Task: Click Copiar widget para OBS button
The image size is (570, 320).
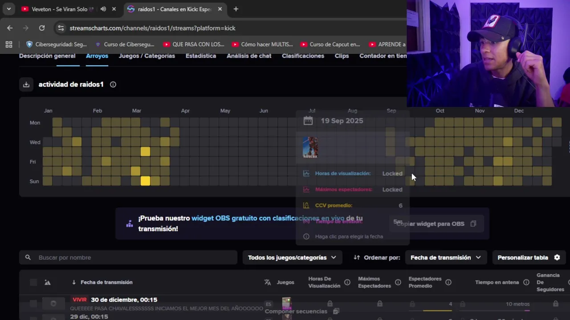Action: pos(436,224)
